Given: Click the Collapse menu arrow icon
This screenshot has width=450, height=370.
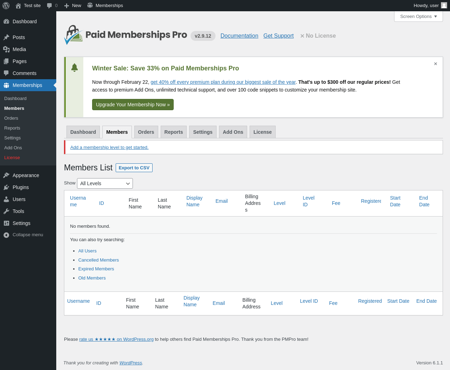Looking at the screenshot, I should coord(6,235).
